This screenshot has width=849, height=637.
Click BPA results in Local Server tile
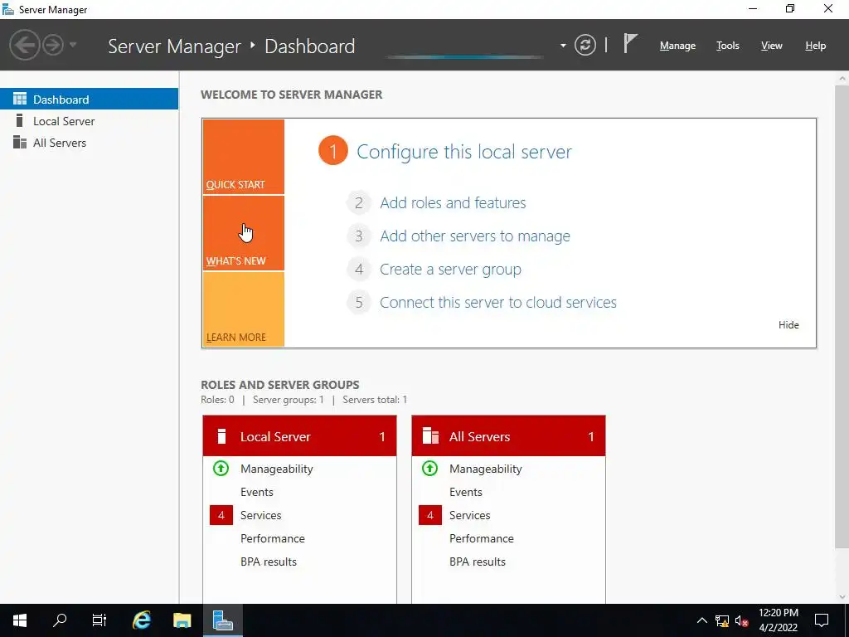pos(269,562)
